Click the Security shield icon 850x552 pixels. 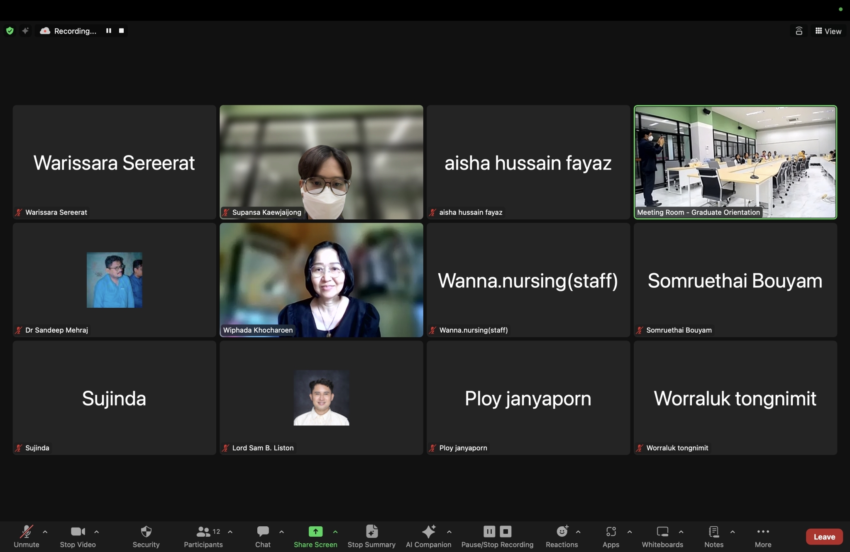146,532
